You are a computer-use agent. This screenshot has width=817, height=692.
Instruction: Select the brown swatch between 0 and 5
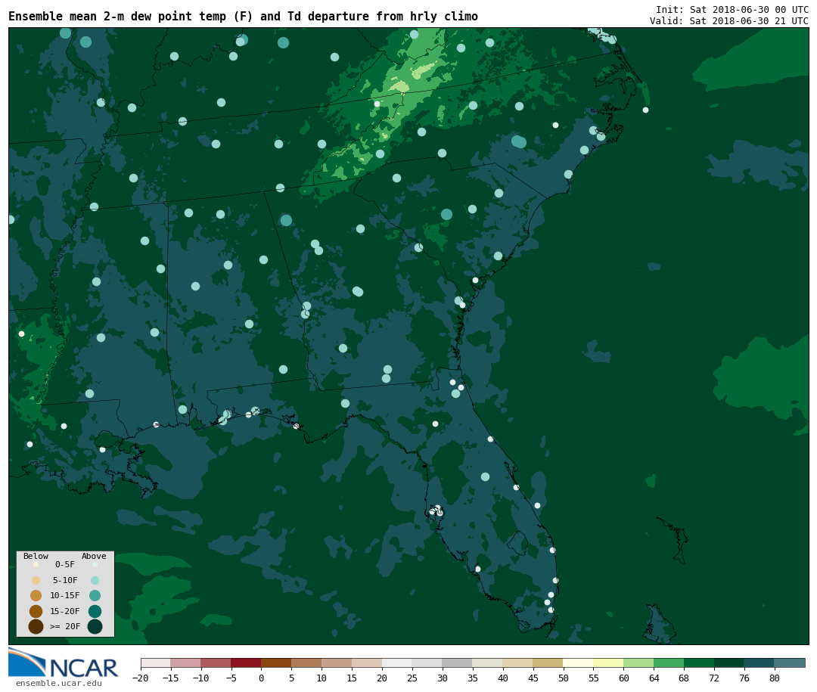click(x=277, y=663)
